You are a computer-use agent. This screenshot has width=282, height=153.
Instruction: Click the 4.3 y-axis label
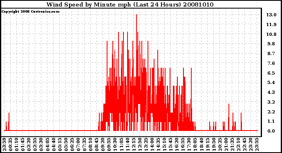[x=271, y=92]
